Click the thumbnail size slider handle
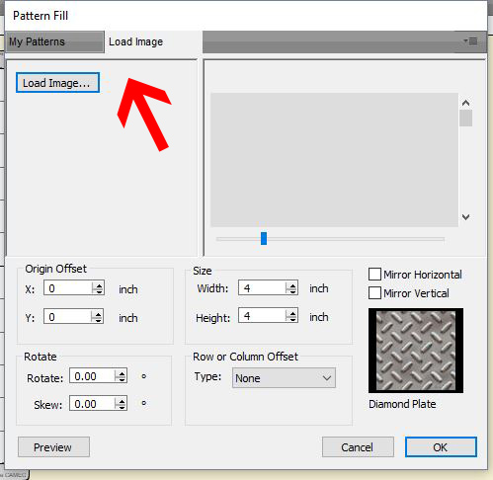 point(264,238)
